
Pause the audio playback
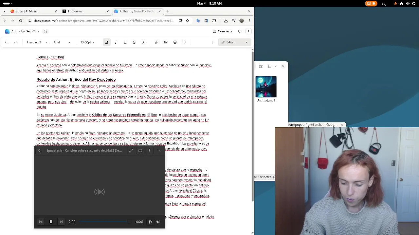click(x=51, y=222)
